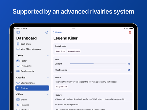This screenshot has width=147, height=110.
Task: Select the Roster ID card icon
Action: (18, 61)
